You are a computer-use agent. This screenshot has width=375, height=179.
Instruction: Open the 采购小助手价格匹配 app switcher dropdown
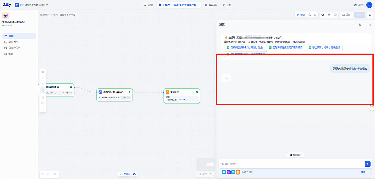point(186,5)
